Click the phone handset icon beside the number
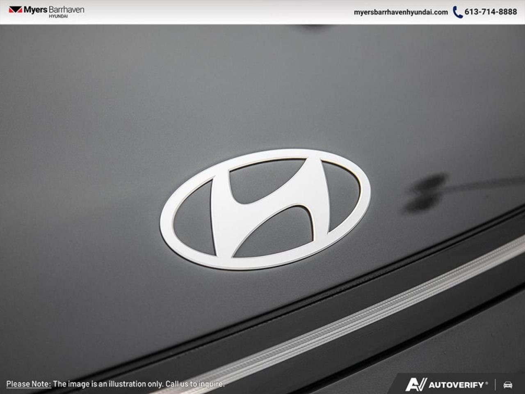The image size is (525, 394). (x=457, y=12)
